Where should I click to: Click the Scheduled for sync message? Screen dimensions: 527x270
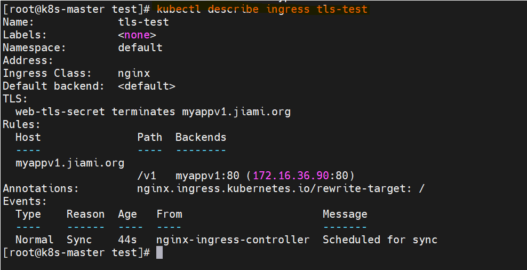(380, 240)
